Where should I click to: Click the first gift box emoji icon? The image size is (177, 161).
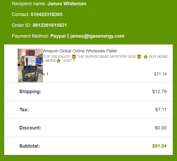(x=74, y=57)
